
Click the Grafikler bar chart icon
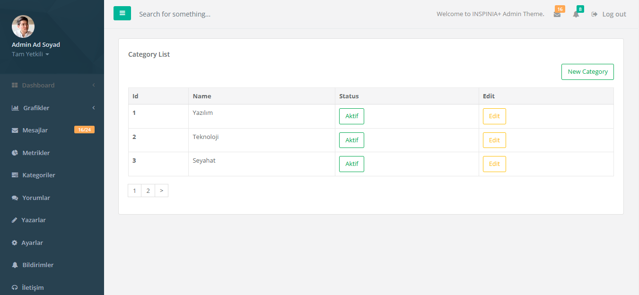point(15,108)
